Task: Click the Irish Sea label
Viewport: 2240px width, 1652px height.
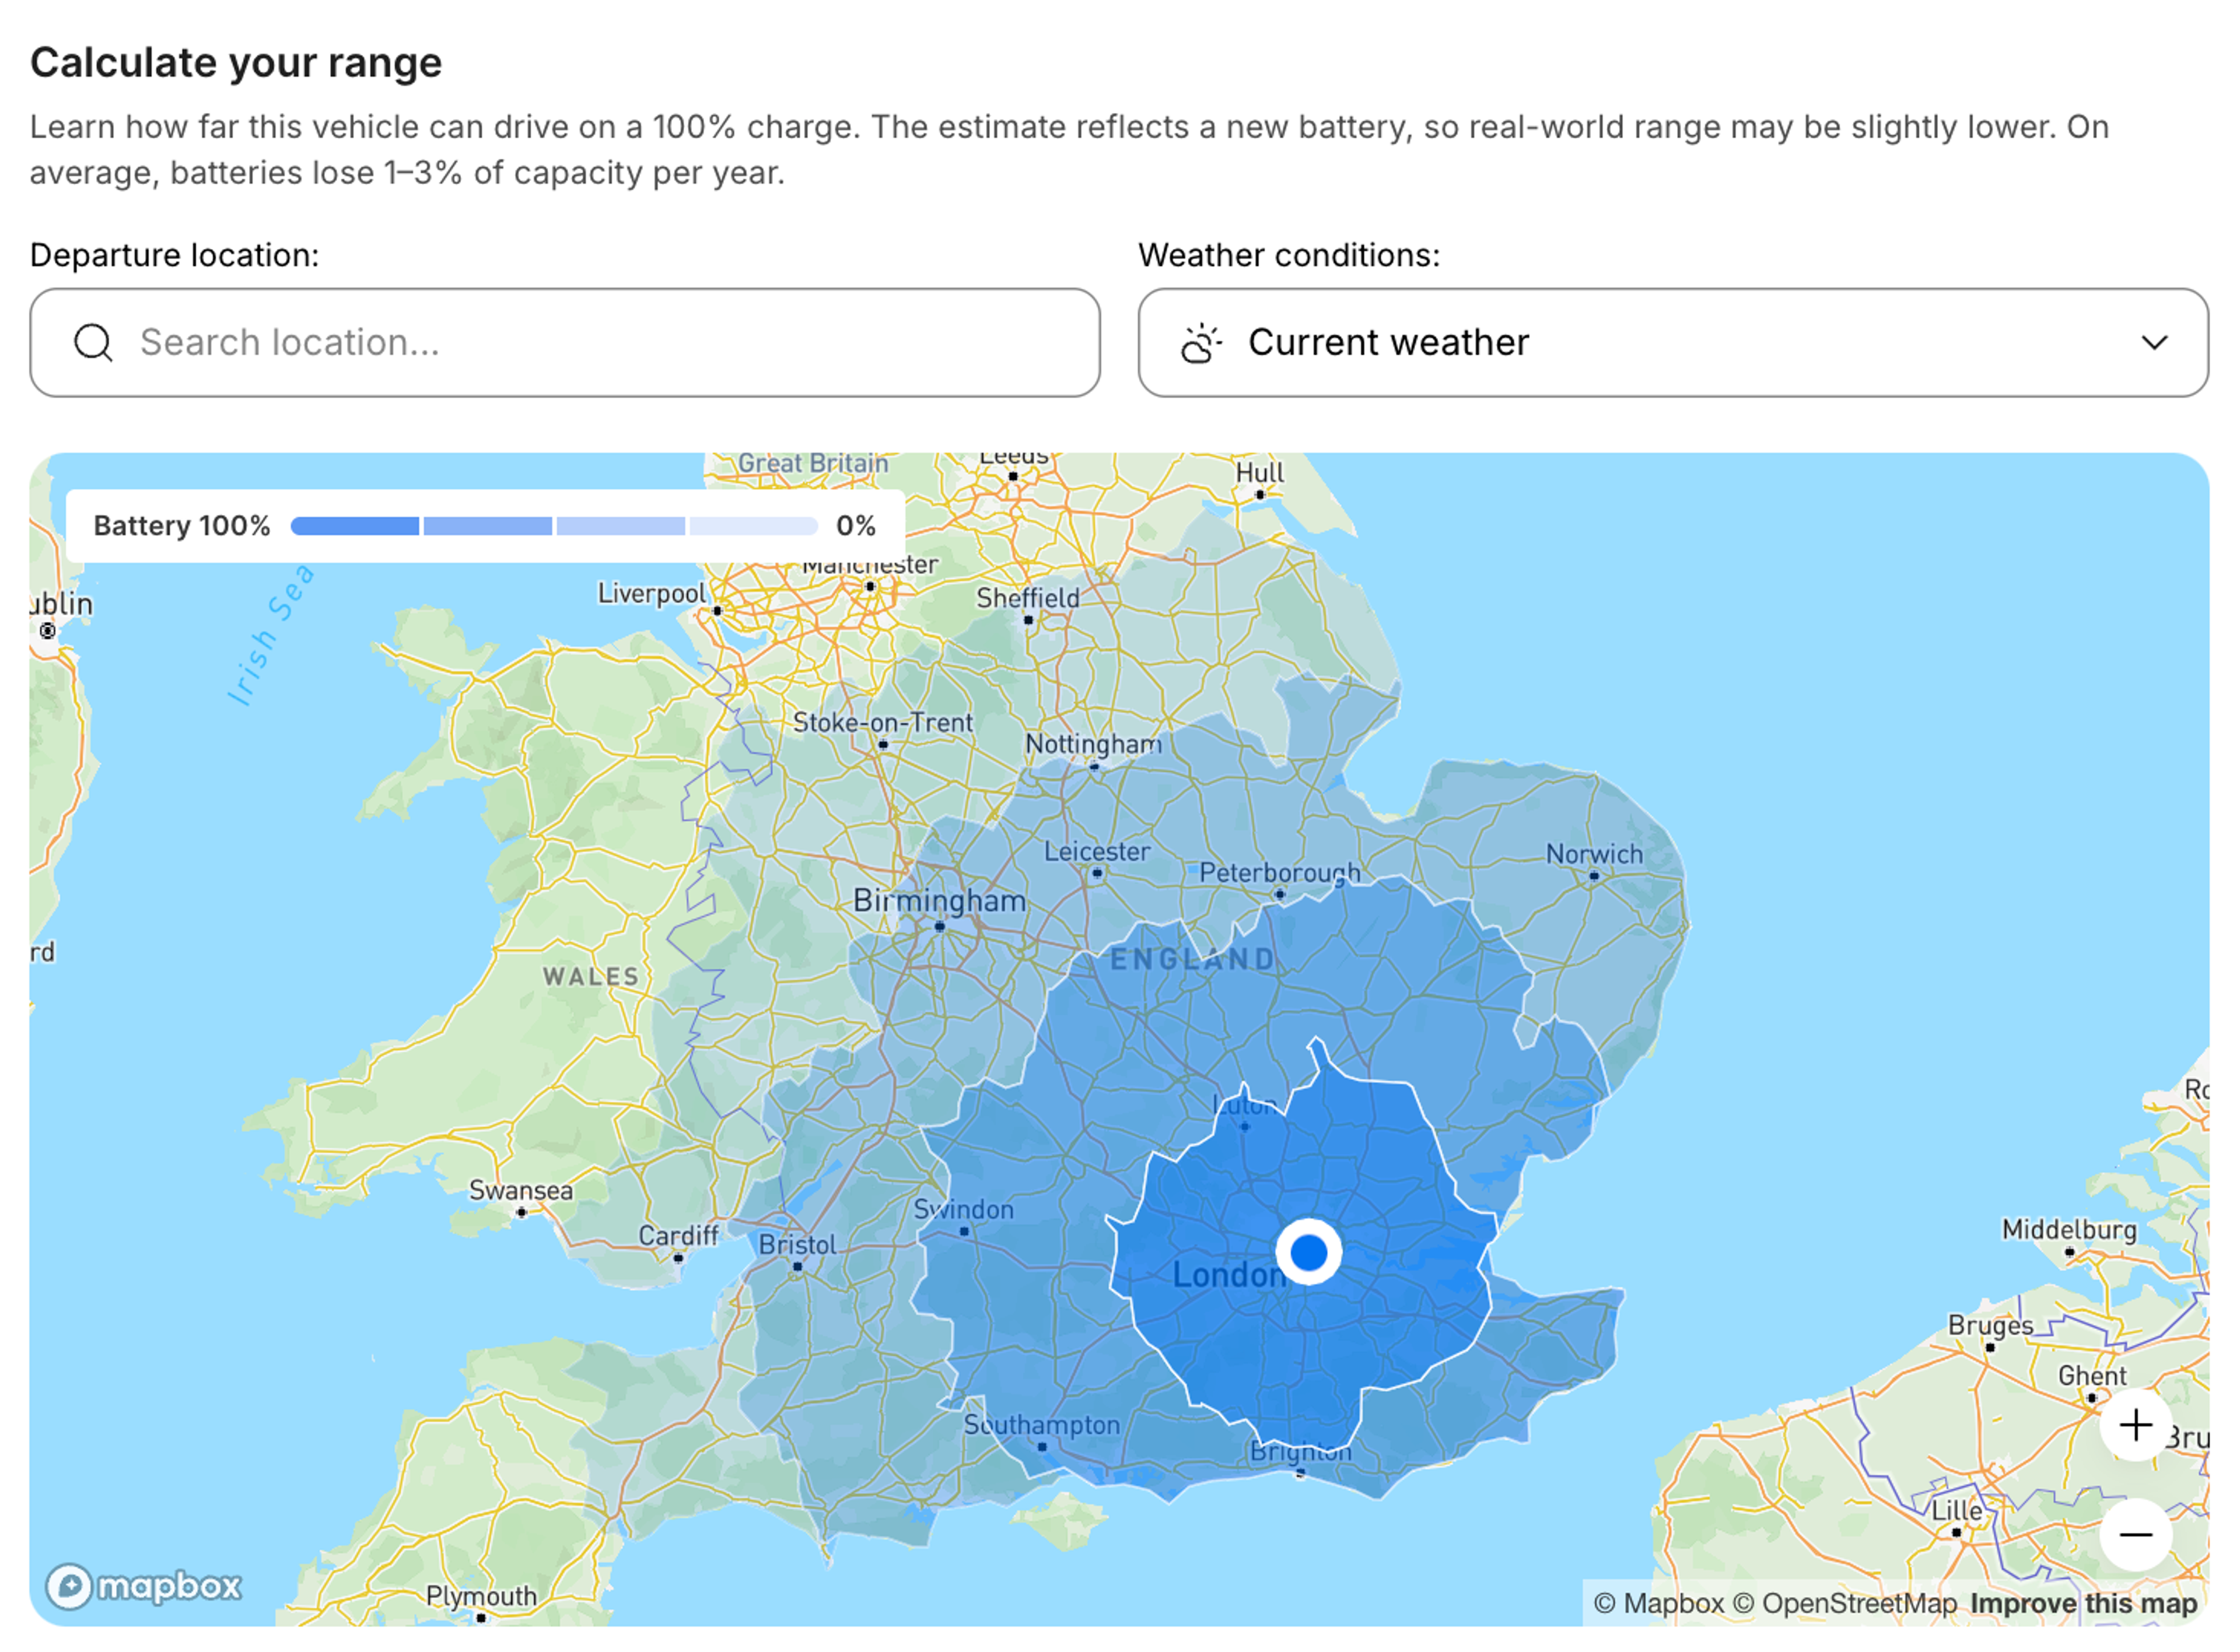Action: tap(270, 636)
